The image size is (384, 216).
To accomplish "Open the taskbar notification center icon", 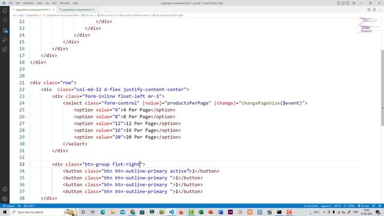I will [378, 212].
